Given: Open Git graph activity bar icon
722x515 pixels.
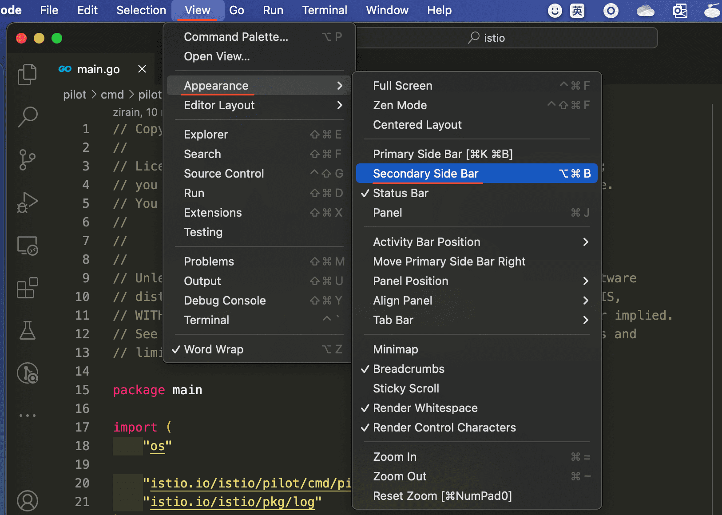Looking at the screenshot, I should [x=27, y=373].
